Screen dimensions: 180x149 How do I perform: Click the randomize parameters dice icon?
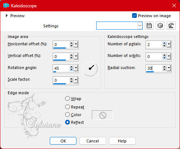[x=160, y=26]
